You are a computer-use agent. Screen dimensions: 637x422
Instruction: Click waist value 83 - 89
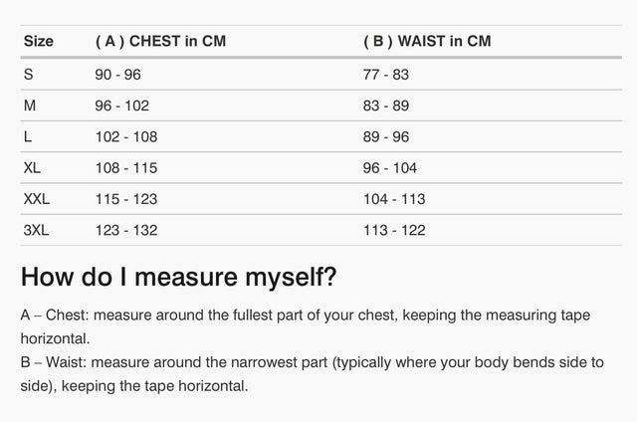386,105
